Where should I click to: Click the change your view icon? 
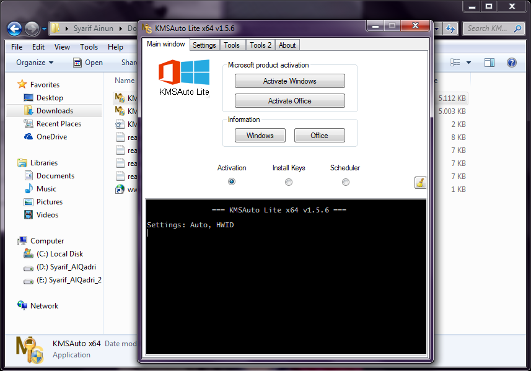(x=455, y=63)
